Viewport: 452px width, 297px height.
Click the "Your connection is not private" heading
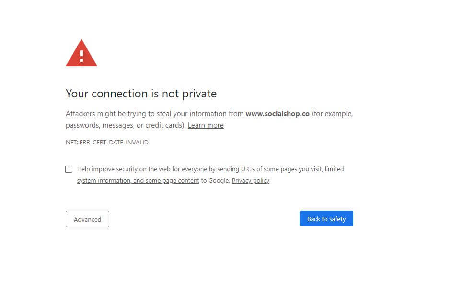pos(141,94)
